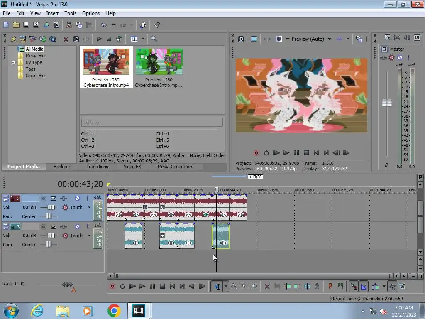
Task: Select the Zoom Edit tool in timeline toolbar
Action: [254, 286]
